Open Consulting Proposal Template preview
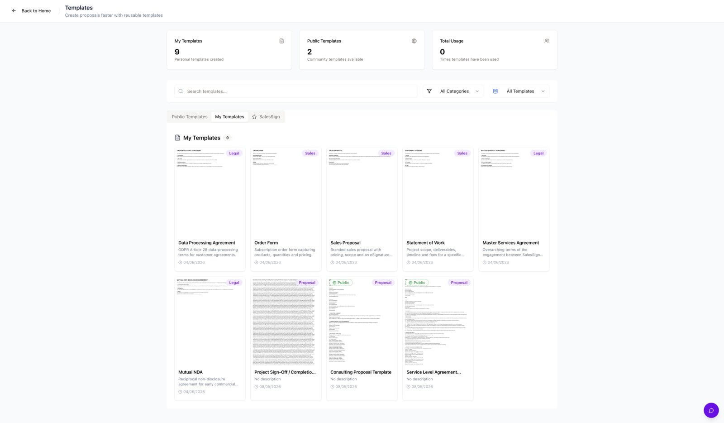The height and width of the screenshot is (423, 724). [x=362, y=322]
